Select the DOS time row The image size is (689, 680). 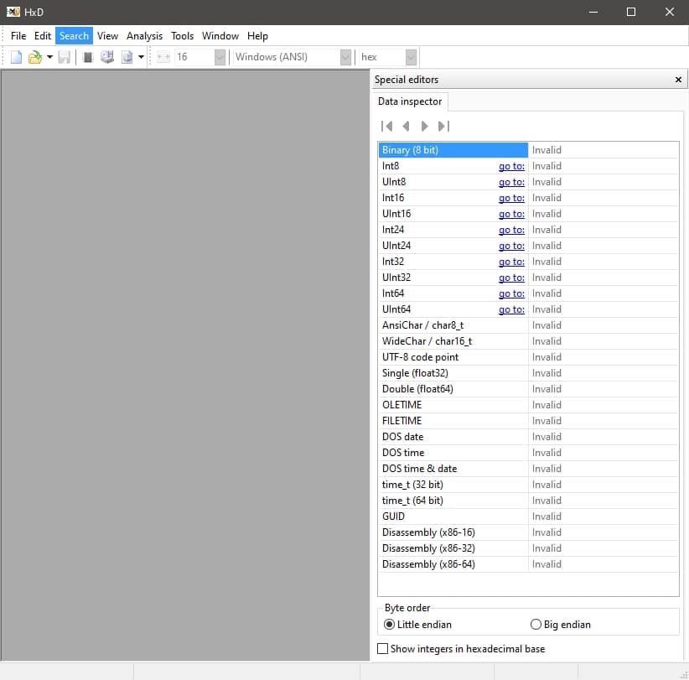pos(528,453)
